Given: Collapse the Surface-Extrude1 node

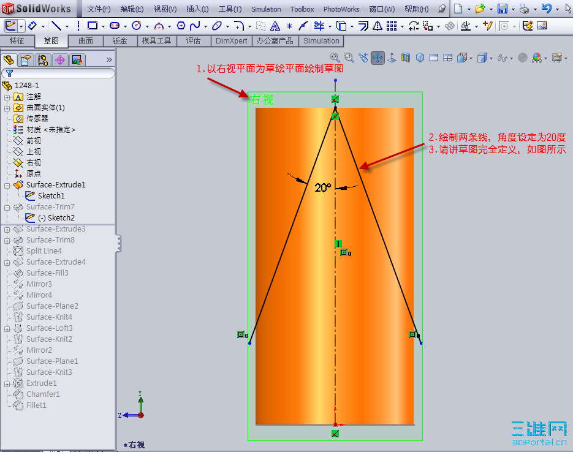Looking at the screenshot, I should tap(7, 186).
